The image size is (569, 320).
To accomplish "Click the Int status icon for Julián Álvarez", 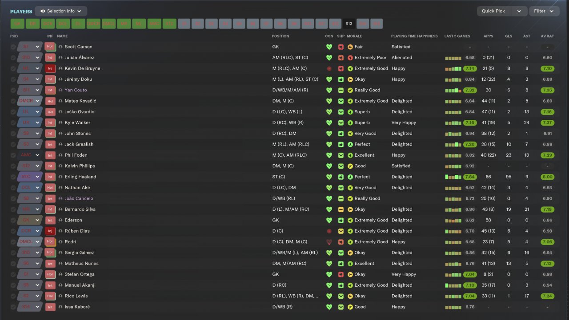I will (50, 58).
